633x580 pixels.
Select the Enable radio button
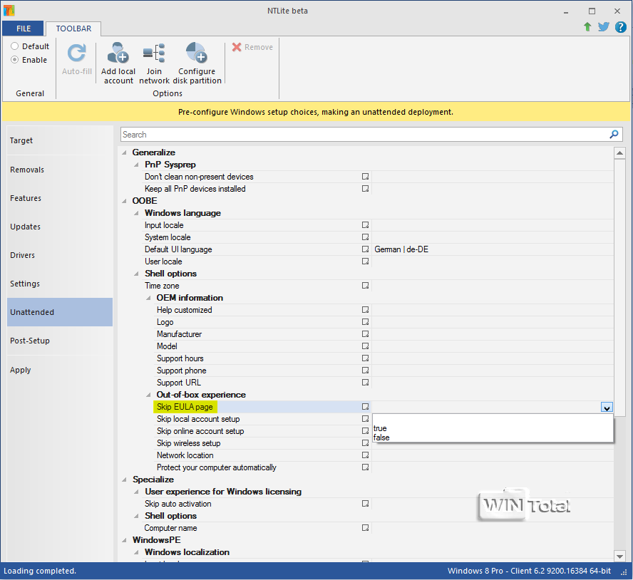pyautogui.click(x=14, y=60)
